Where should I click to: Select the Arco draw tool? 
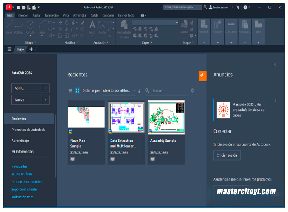pos(42,27)
